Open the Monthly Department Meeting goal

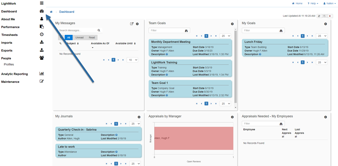pos(171,42)
